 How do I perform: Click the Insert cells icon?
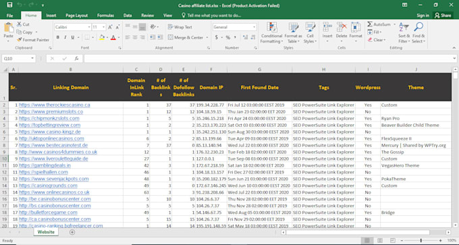pyautogui.click(x=327, y=27)
